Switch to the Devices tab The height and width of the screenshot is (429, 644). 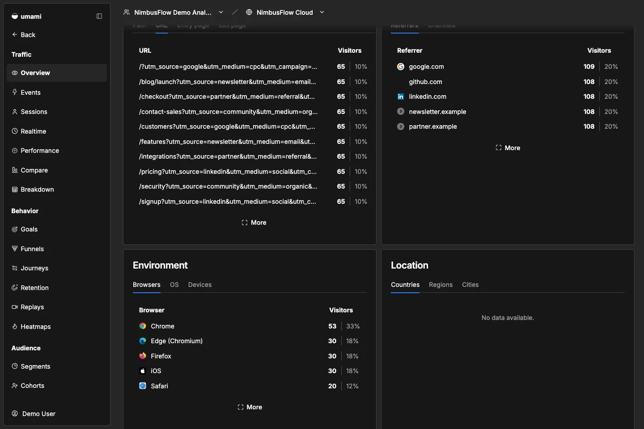coord(200,285)
